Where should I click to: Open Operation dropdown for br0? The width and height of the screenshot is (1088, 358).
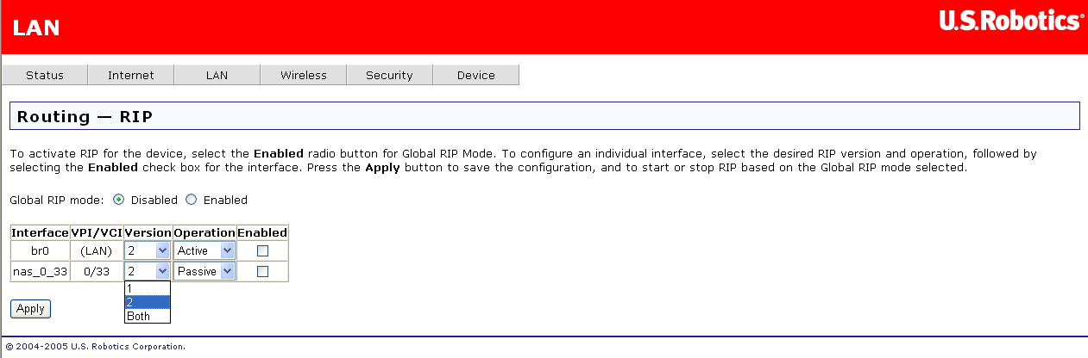pyautogui.click(x=204, y=250)
